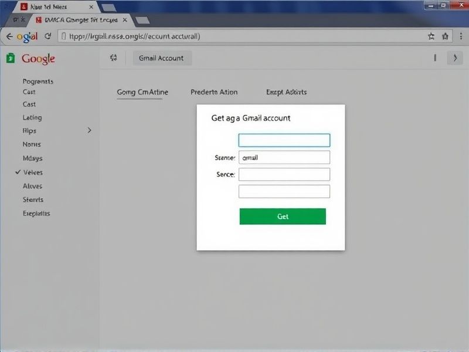Click the 'Get ag a Gmail account' heading
The height and width of the screenshot is (352, 469).
[251, 119]
